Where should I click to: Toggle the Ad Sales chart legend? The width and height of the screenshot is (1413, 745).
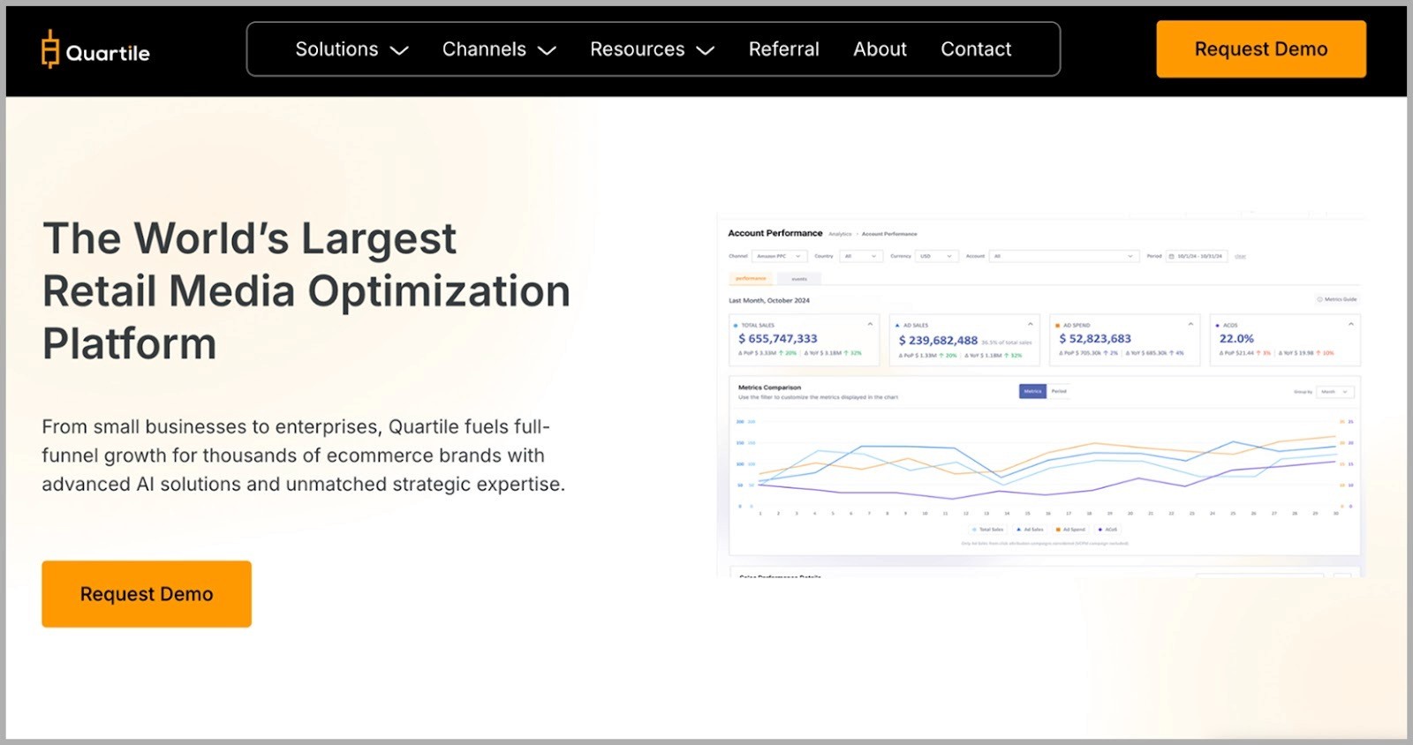(x=1030, y=530)
